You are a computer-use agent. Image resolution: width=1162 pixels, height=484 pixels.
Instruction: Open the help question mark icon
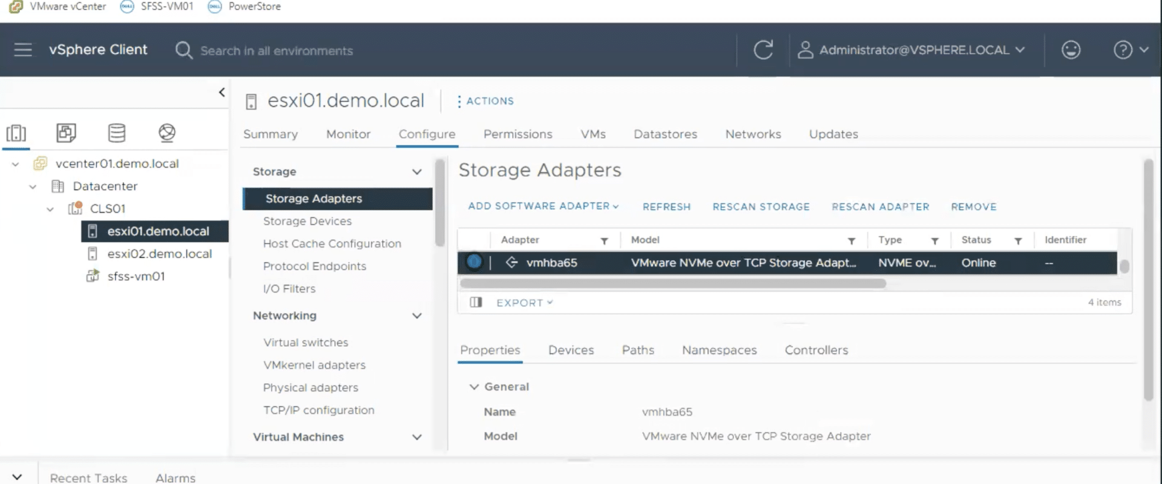(1123, 50)
